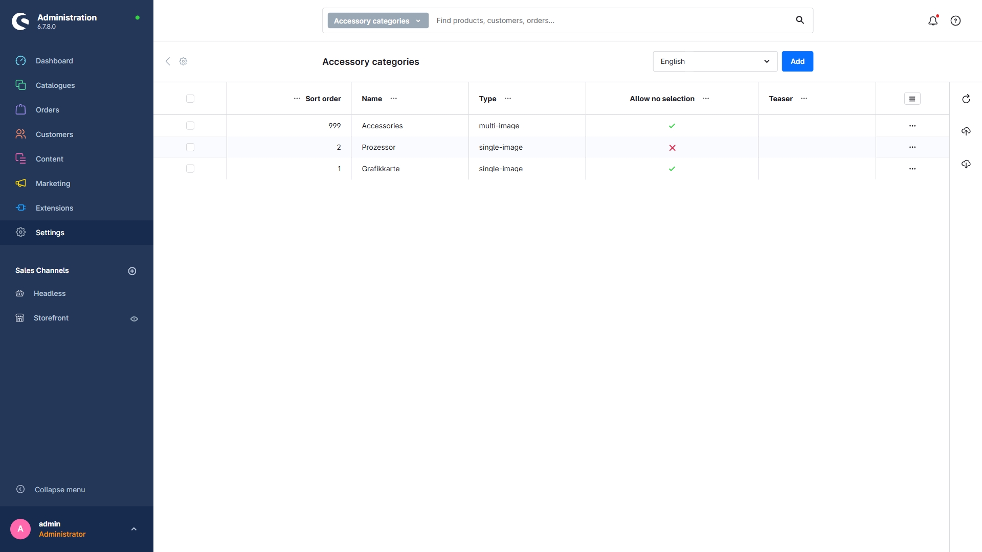Click the refresh list icon

tap(966, 99)
